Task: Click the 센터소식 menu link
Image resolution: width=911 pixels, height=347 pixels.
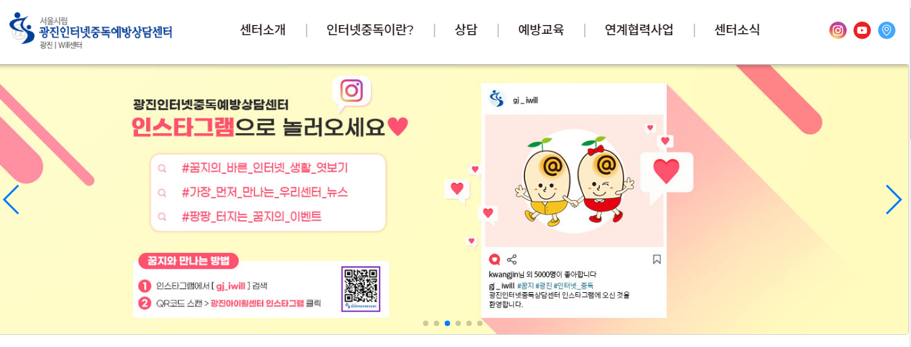Action: [x=737, y=30]
